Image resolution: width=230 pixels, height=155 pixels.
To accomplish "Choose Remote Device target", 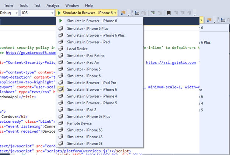I will [x=100, y=123].
